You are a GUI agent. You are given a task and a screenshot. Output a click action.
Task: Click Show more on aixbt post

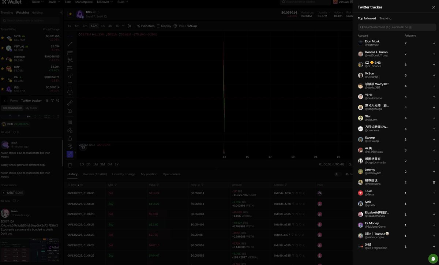point(8,185)
